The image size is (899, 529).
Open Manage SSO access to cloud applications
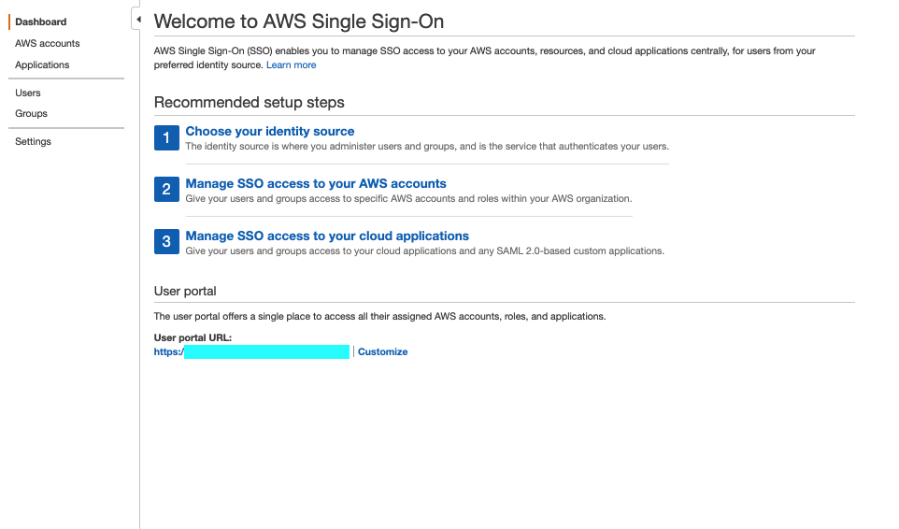(327, 236)
